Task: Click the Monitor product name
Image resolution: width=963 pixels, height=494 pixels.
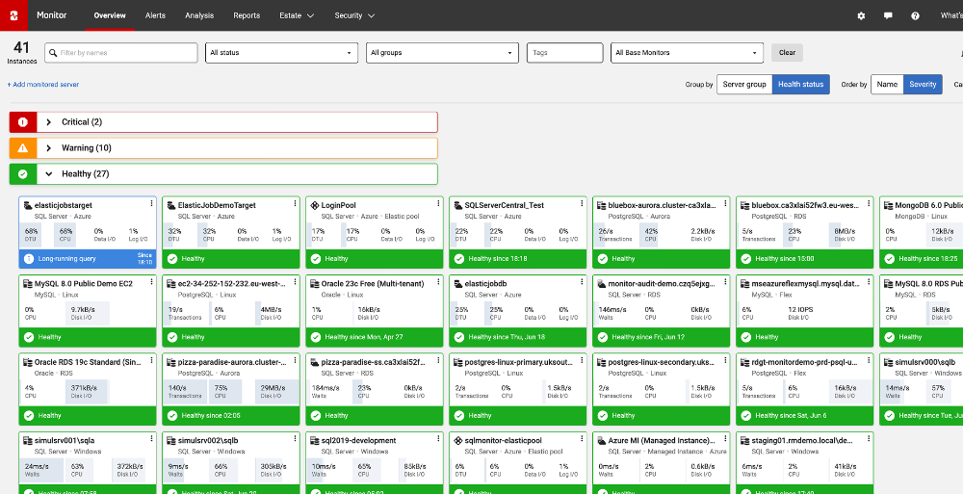Action: click(52, 15)
